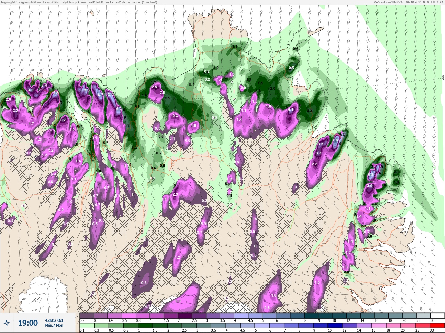This screenshot has height=333, width=445.
Task: Click the "6.9" precipitation value on the map
Action: 371,174
